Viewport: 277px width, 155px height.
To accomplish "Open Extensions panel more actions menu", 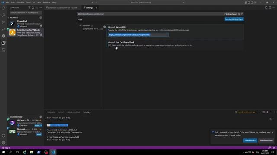I will click(x=41, y=8).
